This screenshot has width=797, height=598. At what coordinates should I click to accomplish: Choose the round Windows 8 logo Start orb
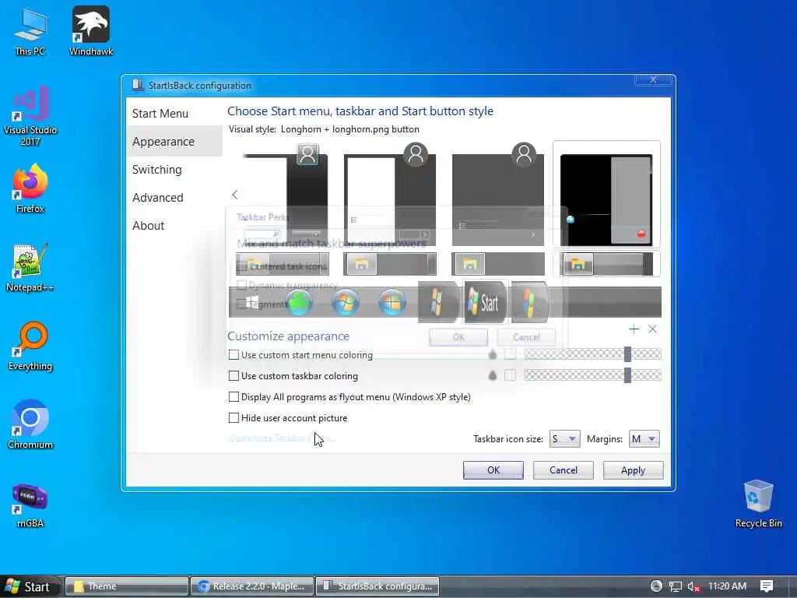[x=392, y=303]
